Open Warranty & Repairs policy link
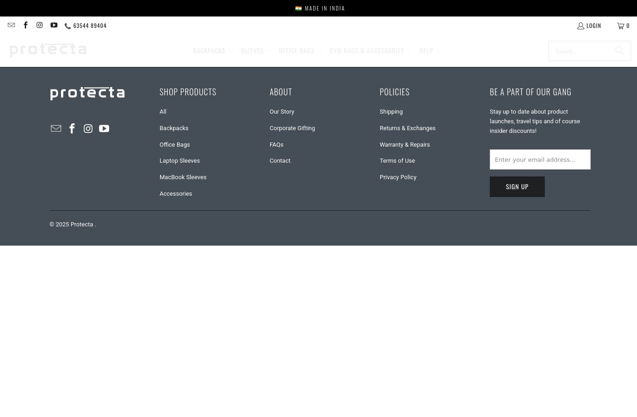637x417 pixels. (404, 145)
